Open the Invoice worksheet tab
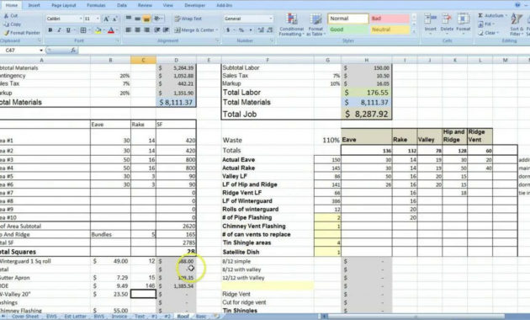This screenshot has height=320, width=530. tap(119, 317)
